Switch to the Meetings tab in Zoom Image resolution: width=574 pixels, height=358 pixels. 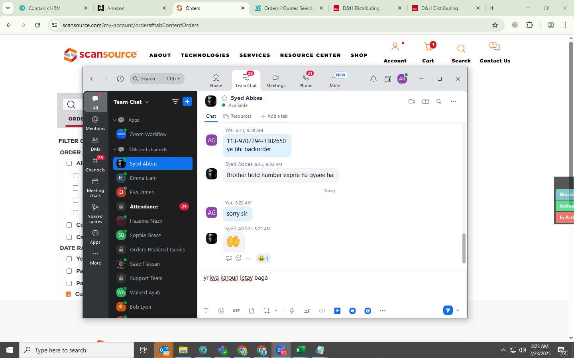tap(275, 80)
